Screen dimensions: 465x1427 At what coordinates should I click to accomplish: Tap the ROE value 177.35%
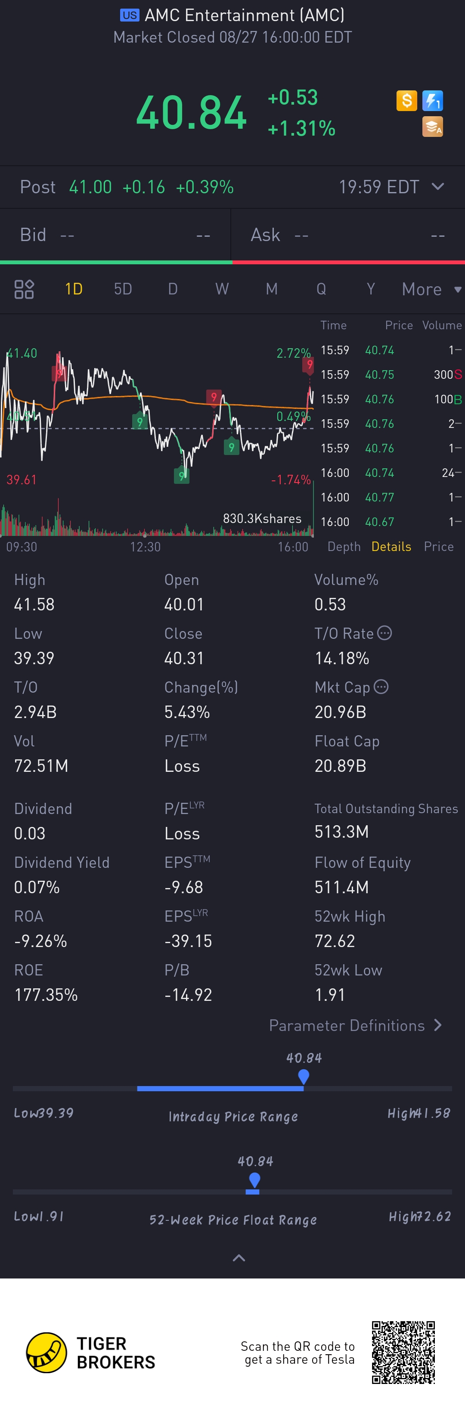46,994
